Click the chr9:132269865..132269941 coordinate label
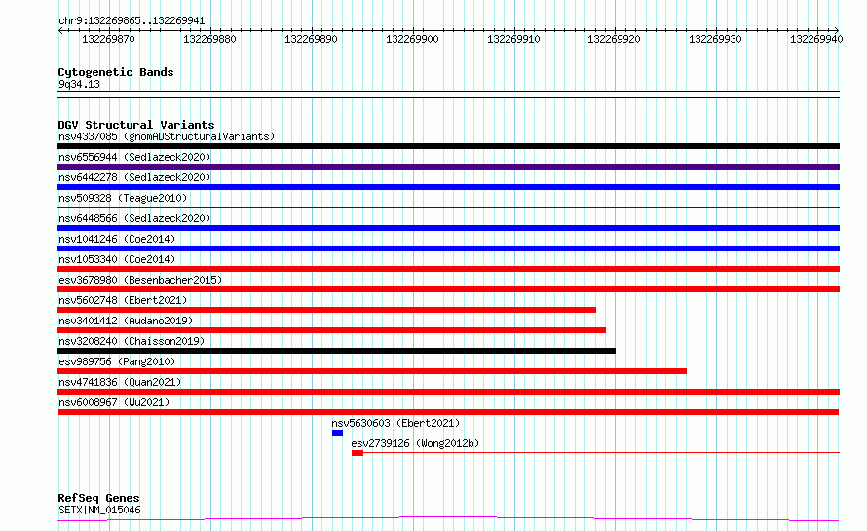867x531 pixels. [132, 21]
